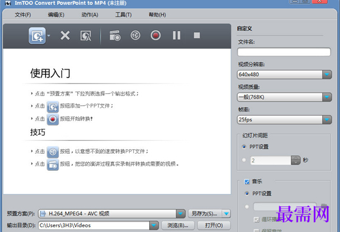Select the custom seconds radio under 幻灯片间距
Image resolution: width=340 pixels, height=232 pixels.
point(244,160)
